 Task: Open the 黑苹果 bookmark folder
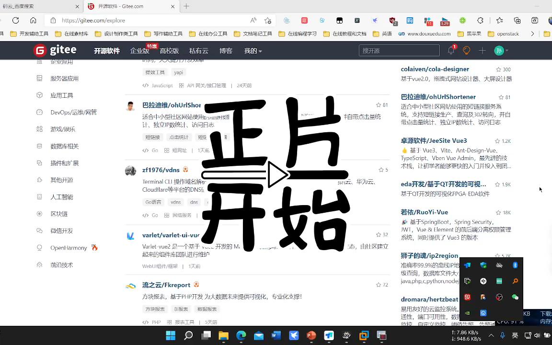[x=469, y=34]
